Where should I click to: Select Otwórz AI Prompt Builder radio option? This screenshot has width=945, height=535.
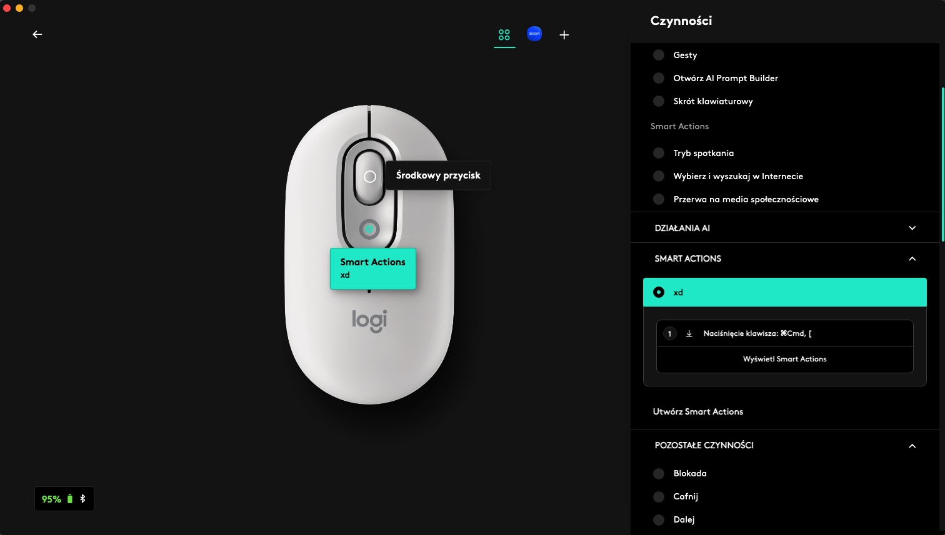tap(659, 78)
